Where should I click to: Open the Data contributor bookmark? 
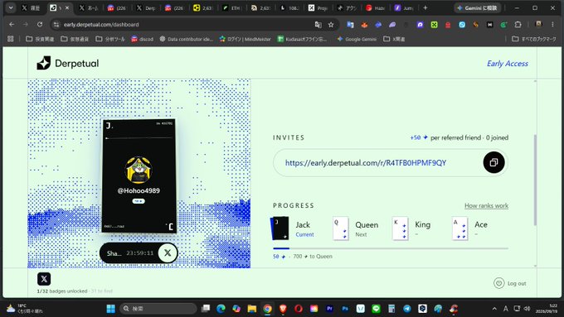coord(187,39)
